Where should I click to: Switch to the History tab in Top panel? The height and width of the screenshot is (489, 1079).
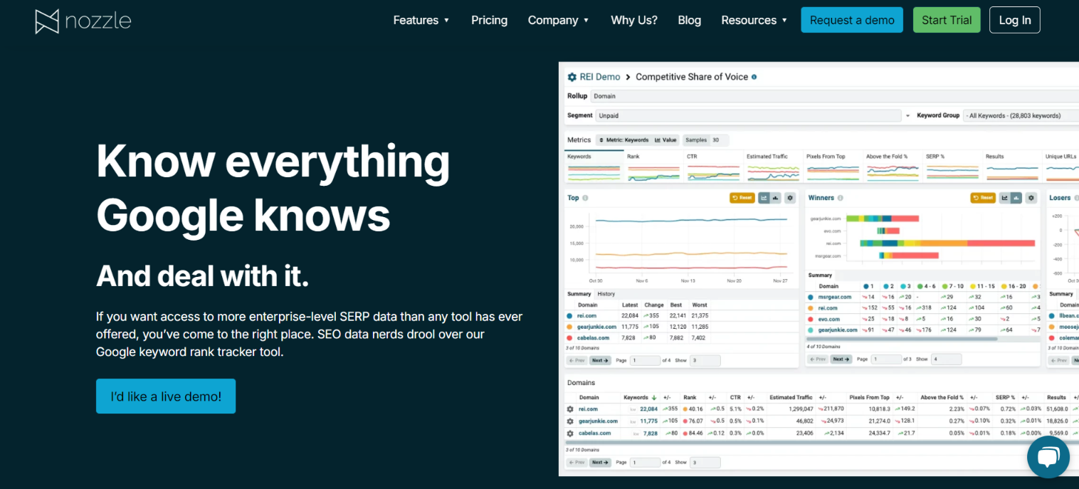tap(606, 294)
